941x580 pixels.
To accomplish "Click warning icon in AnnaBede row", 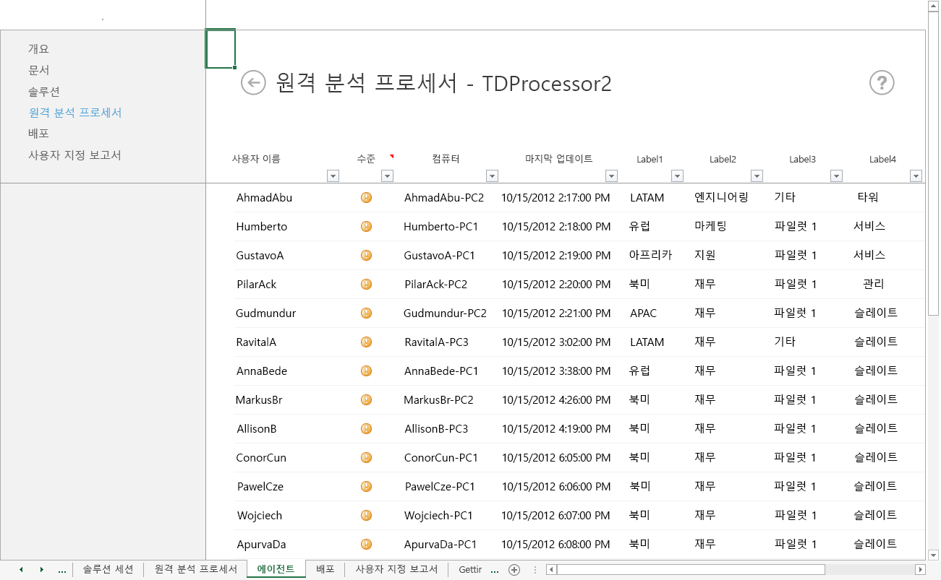I will (x=366, y=371).
